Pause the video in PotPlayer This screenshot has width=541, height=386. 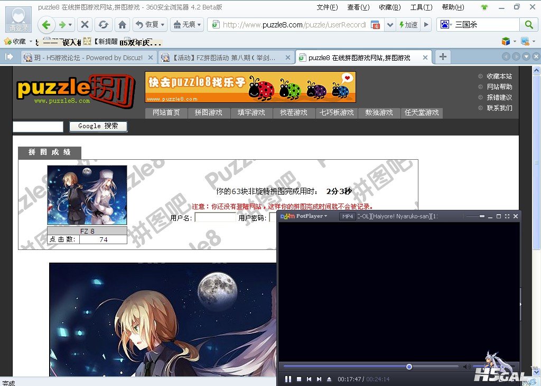click(x=288, y=379)
